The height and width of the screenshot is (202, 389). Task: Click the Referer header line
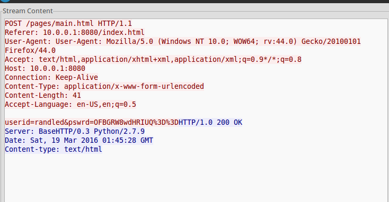click(x=74, y=32)
